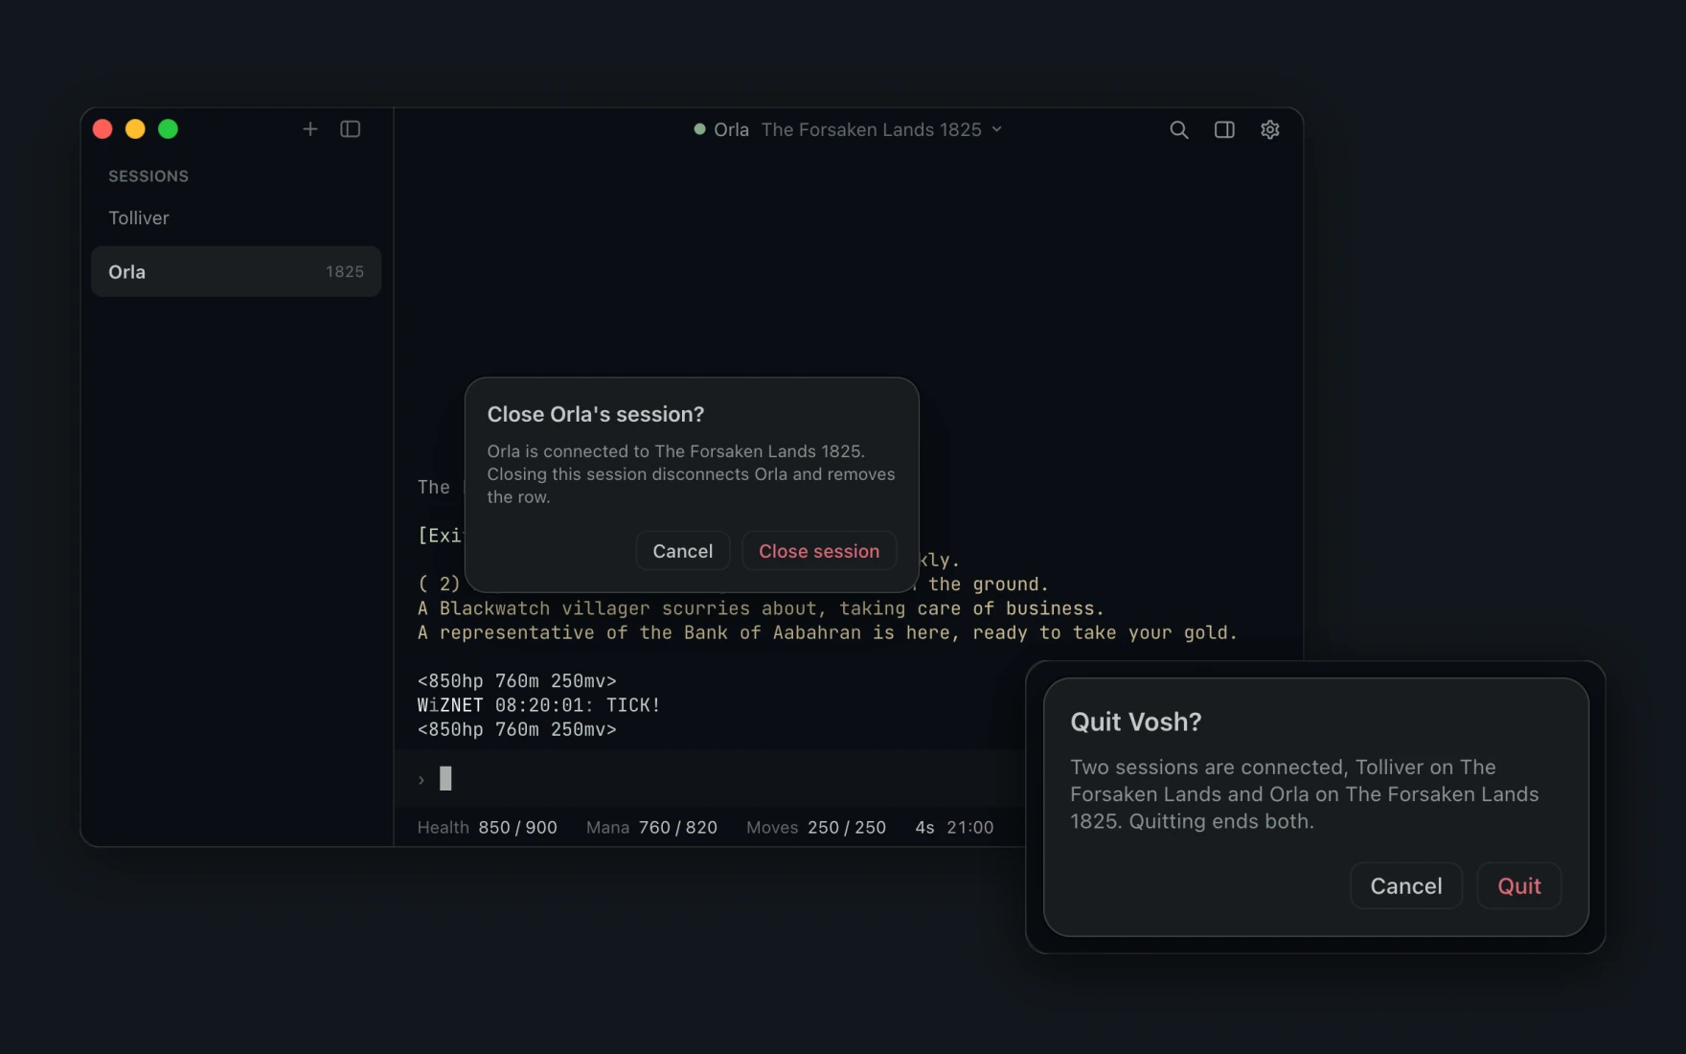Open search with the magnifier icon
The width and height of the screenshot is (1686, 1054).
click(1179, 129)
